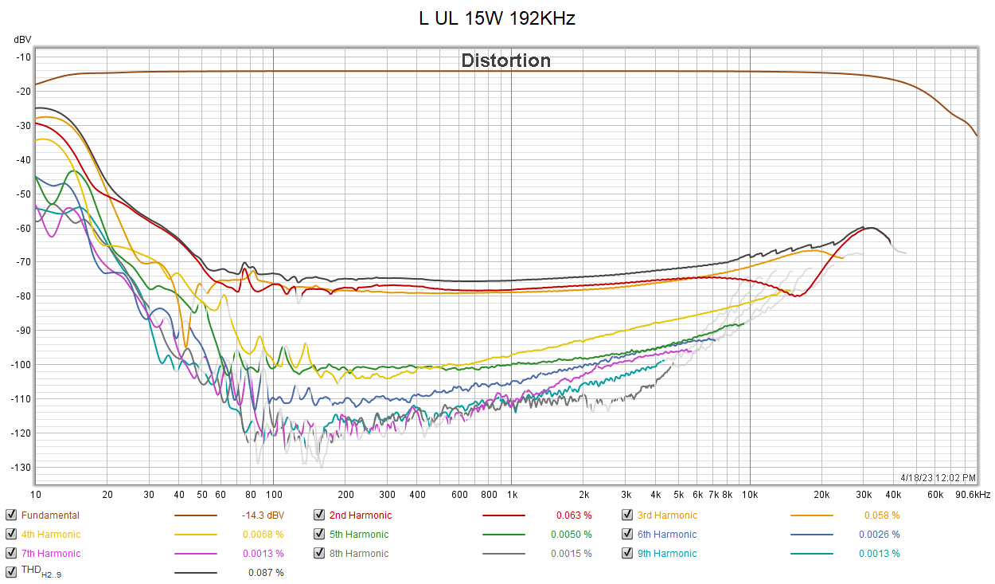
Task: Hide the 7th Harmonic trace
Action: tap(10, 554)
